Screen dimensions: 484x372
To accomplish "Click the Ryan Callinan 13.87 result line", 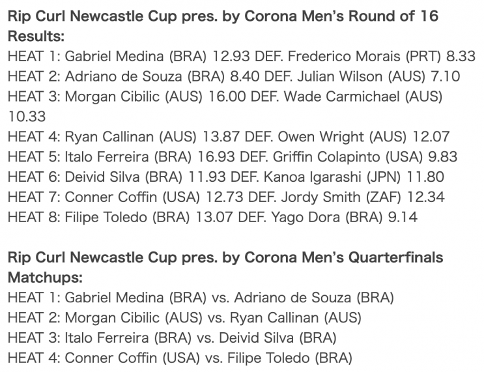I will (x=229, y=137).
